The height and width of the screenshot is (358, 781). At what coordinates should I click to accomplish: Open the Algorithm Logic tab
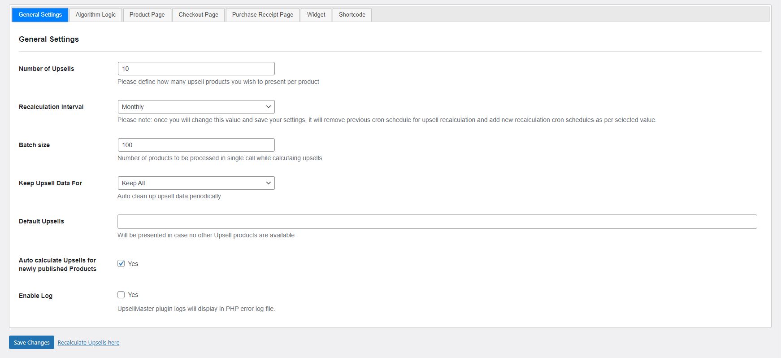[95, 15]
